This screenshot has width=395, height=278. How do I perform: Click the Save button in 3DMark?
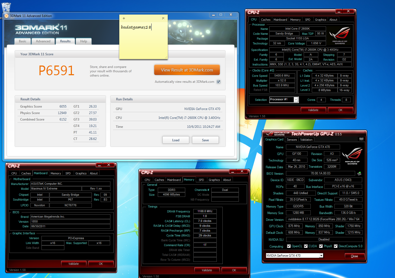click(x=205, y=140)
